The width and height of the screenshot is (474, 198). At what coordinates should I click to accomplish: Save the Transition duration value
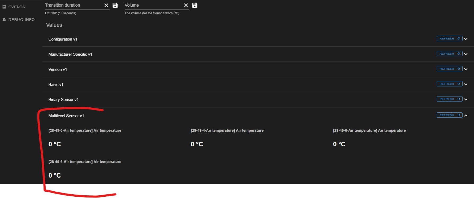(x=115, y=5)
